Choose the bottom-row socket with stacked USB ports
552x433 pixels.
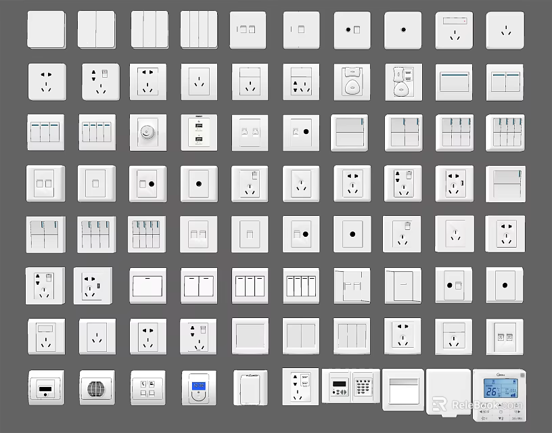[300, 386]
